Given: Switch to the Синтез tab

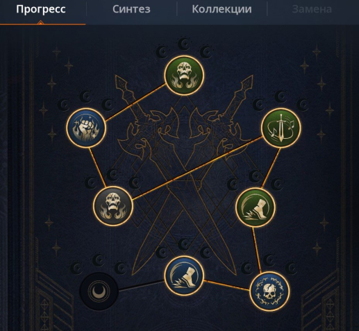Looking at the screenshot, I should pyautogui.click(x=131, y=9).
